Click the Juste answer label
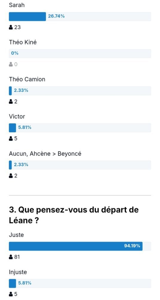Screen dimensions: 160x300 (x=16, y=235)
